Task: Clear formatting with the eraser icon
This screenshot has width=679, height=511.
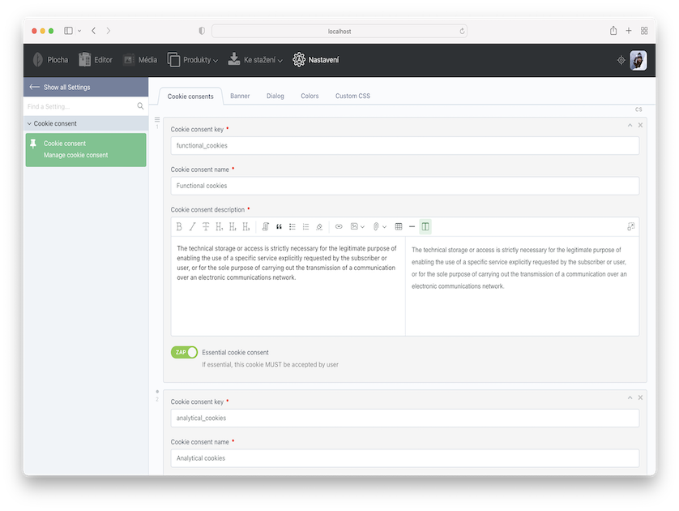Action: (319, 226)
